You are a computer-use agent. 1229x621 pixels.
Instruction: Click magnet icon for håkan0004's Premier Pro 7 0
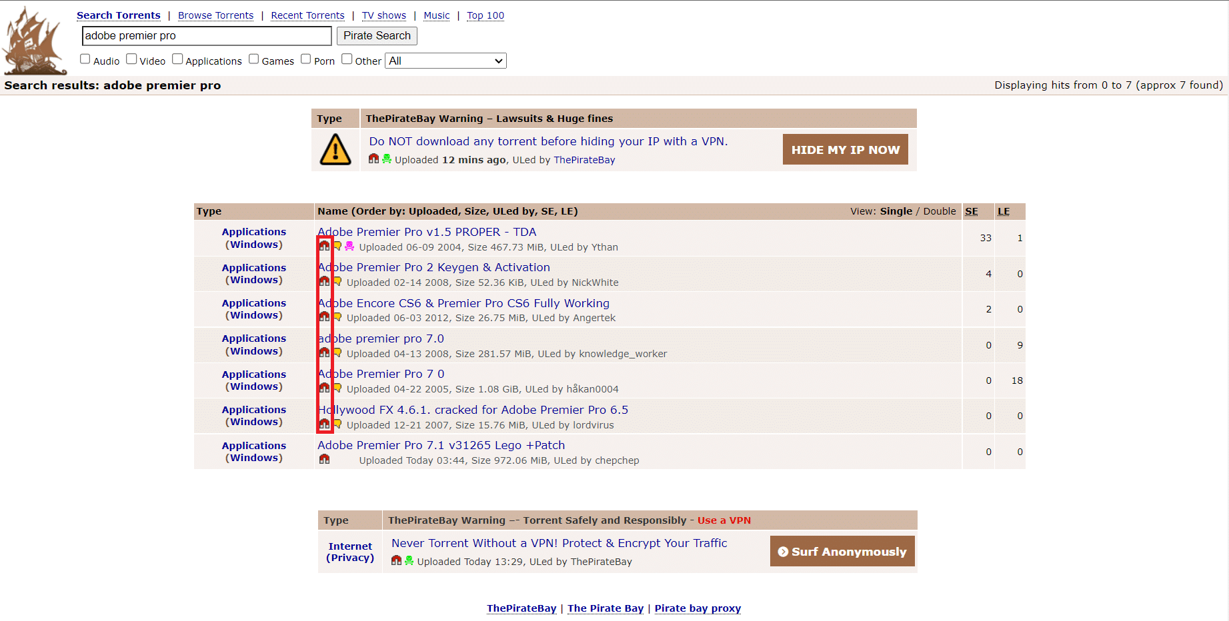[324, 388]
